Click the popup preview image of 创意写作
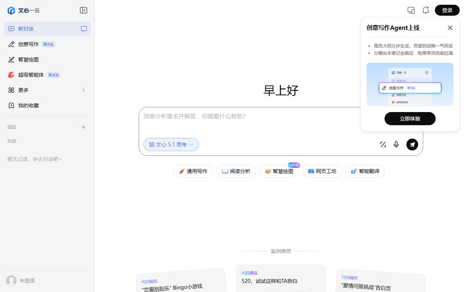 (x=410, y=84)
